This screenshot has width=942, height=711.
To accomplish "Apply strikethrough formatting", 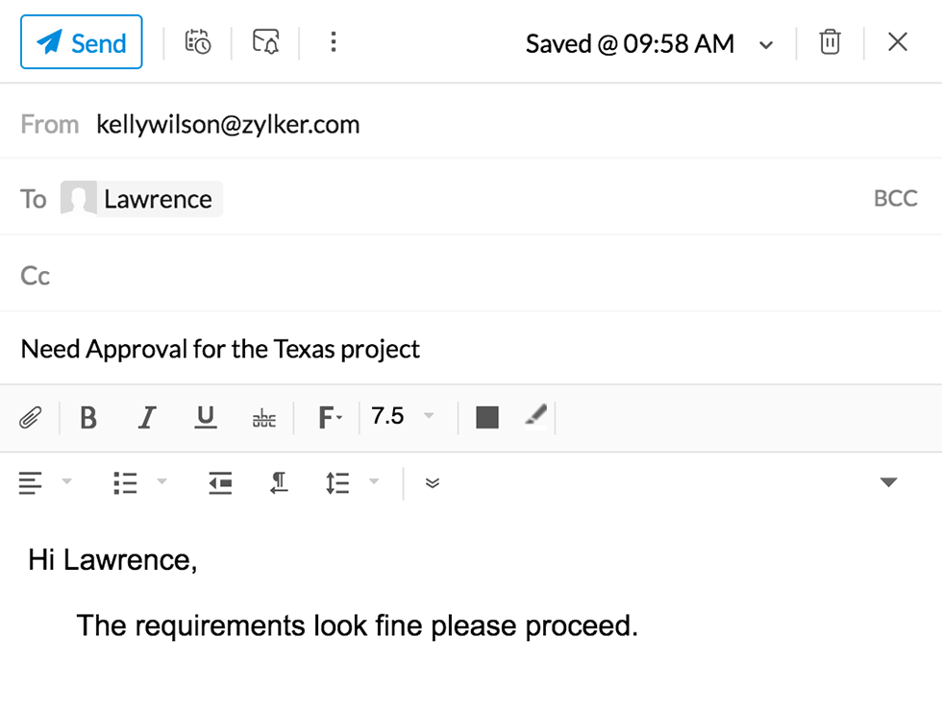I will 263,418.
